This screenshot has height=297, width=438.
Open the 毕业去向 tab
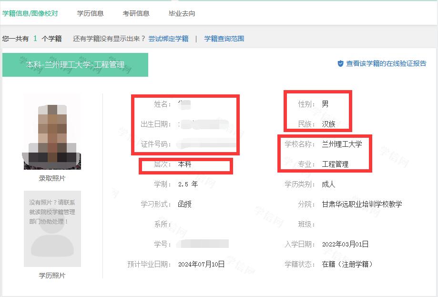coord(182,13)
